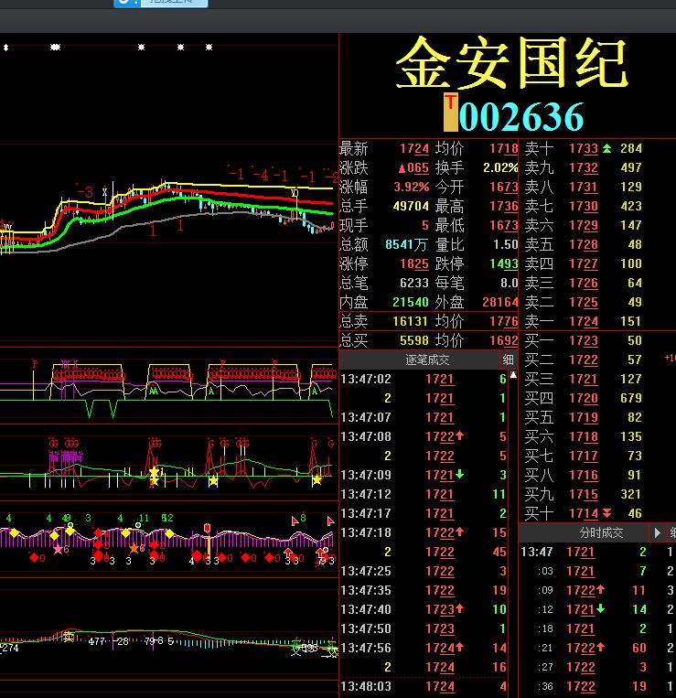Click the 买四 bid price 1720

(584, 398)
